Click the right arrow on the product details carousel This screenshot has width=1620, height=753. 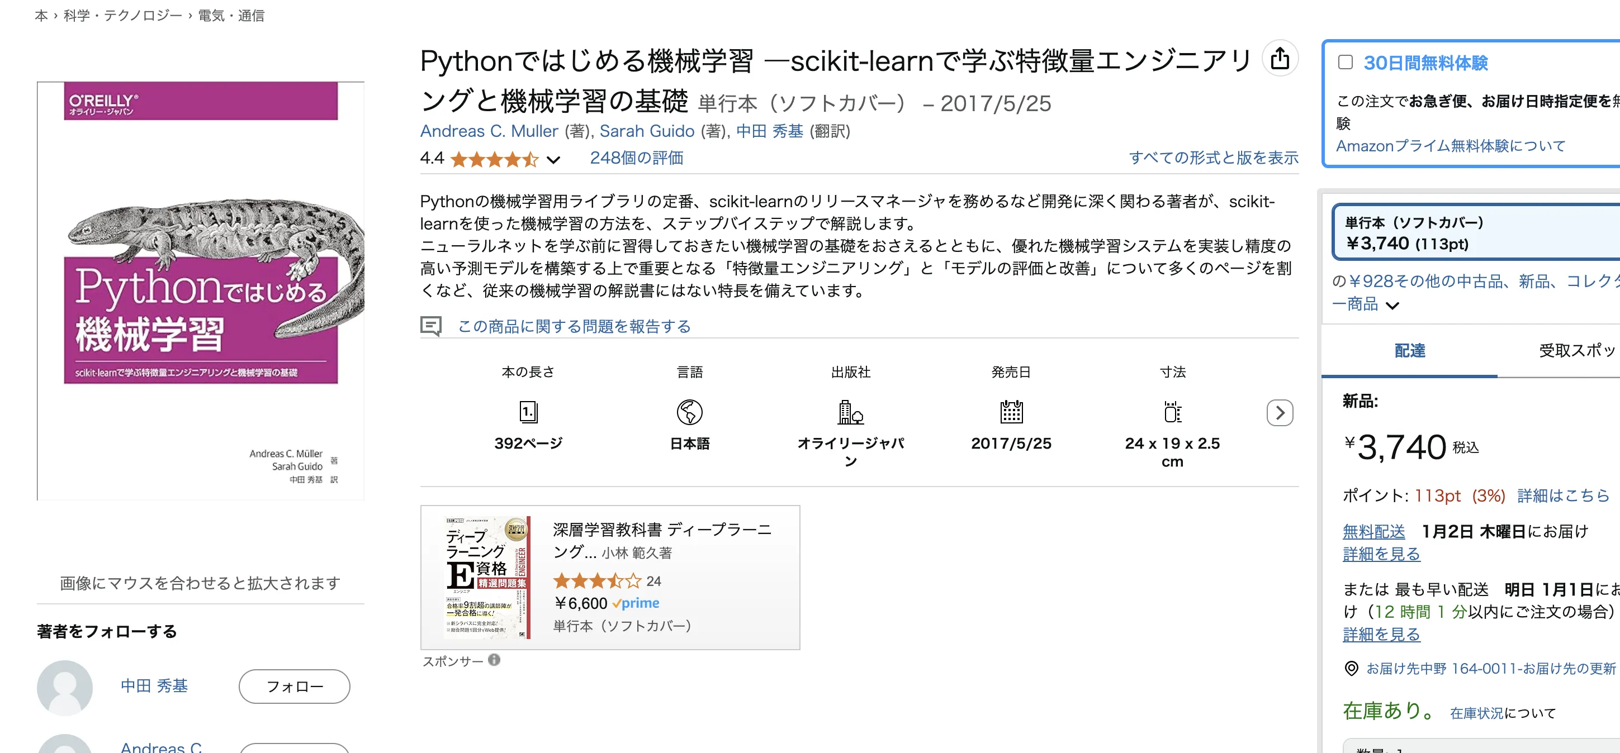coord(1280,413)
